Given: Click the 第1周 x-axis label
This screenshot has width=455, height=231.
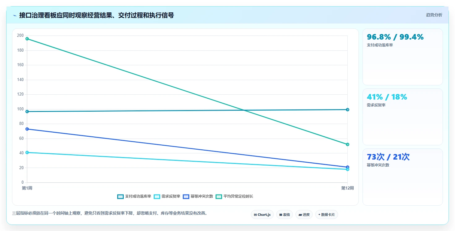Looking at the screenshot, I should coord(27,188).
